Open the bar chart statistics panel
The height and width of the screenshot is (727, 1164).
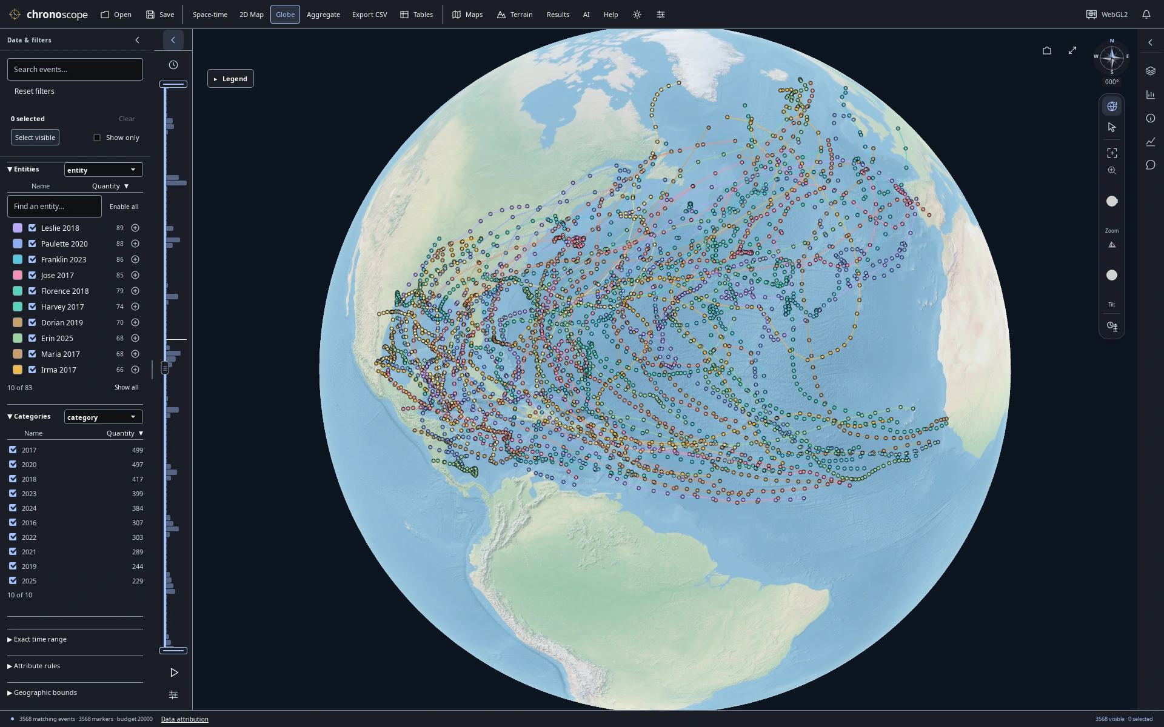[x=1151, y=95]
